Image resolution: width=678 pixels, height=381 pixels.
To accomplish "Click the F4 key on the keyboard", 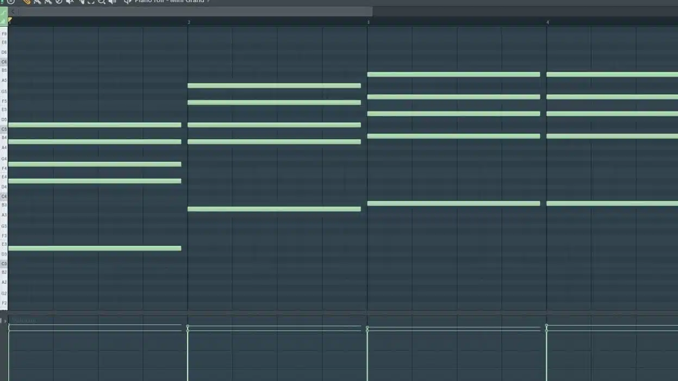I will pyautogui.click(x=4, y=168).
